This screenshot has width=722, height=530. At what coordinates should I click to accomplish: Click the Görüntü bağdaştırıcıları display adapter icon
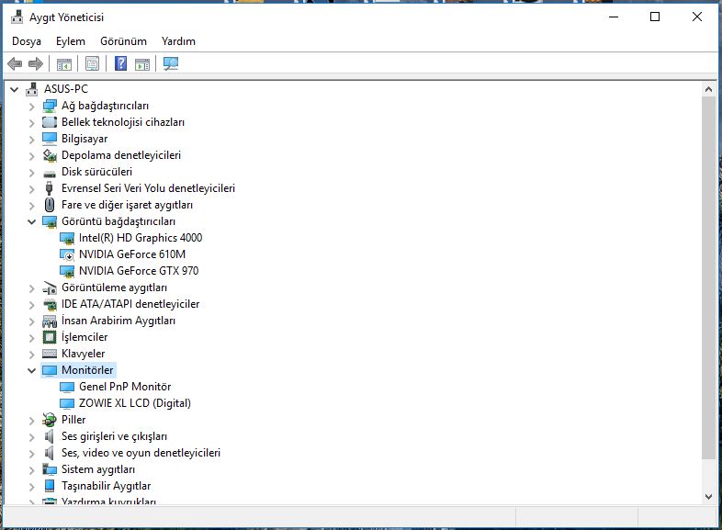click(50, 222)
